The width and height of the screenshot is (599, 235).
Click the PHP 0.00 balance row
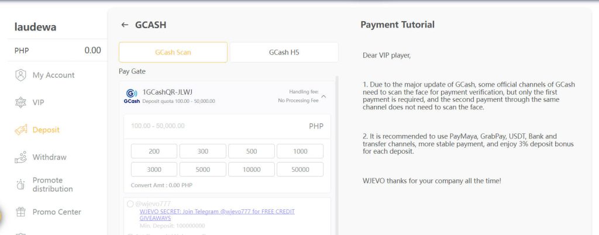pos(58,50)
